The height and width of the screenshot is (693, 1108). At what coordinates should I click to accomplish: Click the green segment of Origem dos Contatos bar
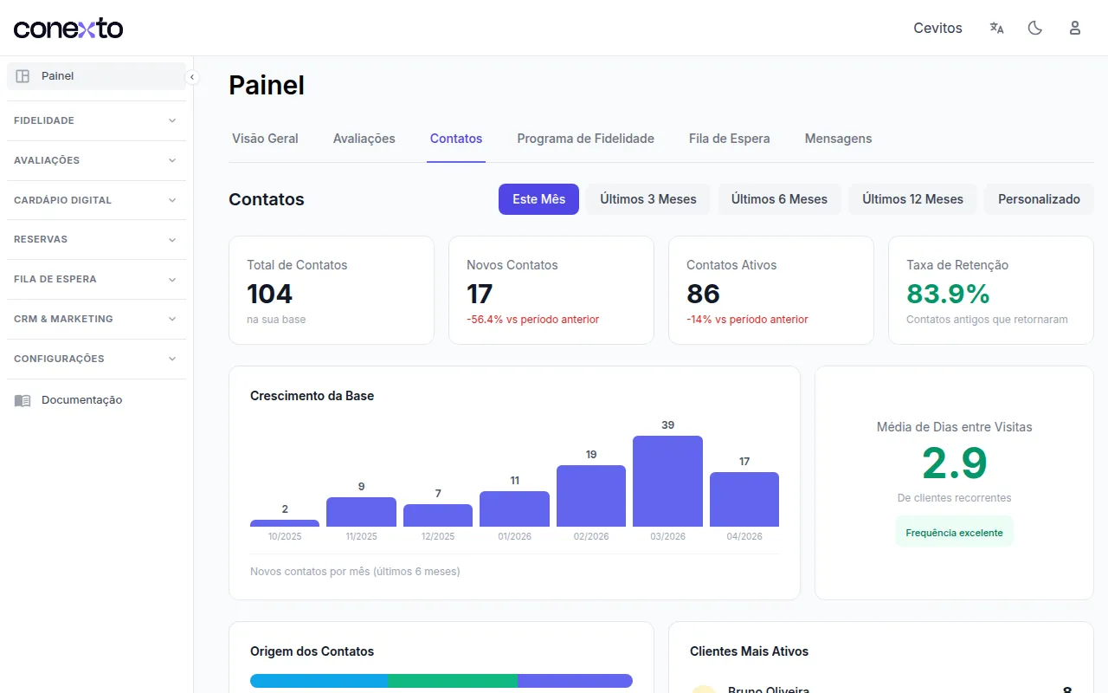pyautogui.click(x=453, y=681)
